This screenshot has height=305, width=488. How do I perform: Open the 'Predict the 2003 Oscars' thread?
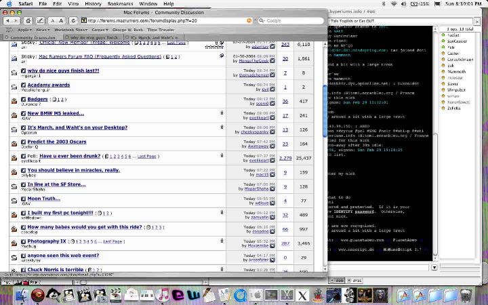pyautogui.click(x=57, y=142)
